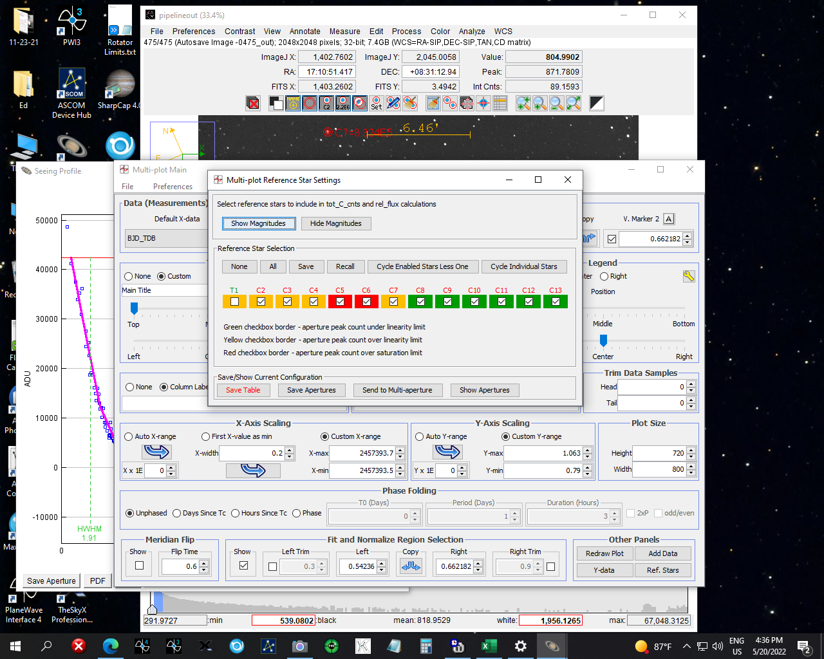This screenshot has width=824, height=659.
Task: Open Excel from the taskbar
Action: click(489, 646)
